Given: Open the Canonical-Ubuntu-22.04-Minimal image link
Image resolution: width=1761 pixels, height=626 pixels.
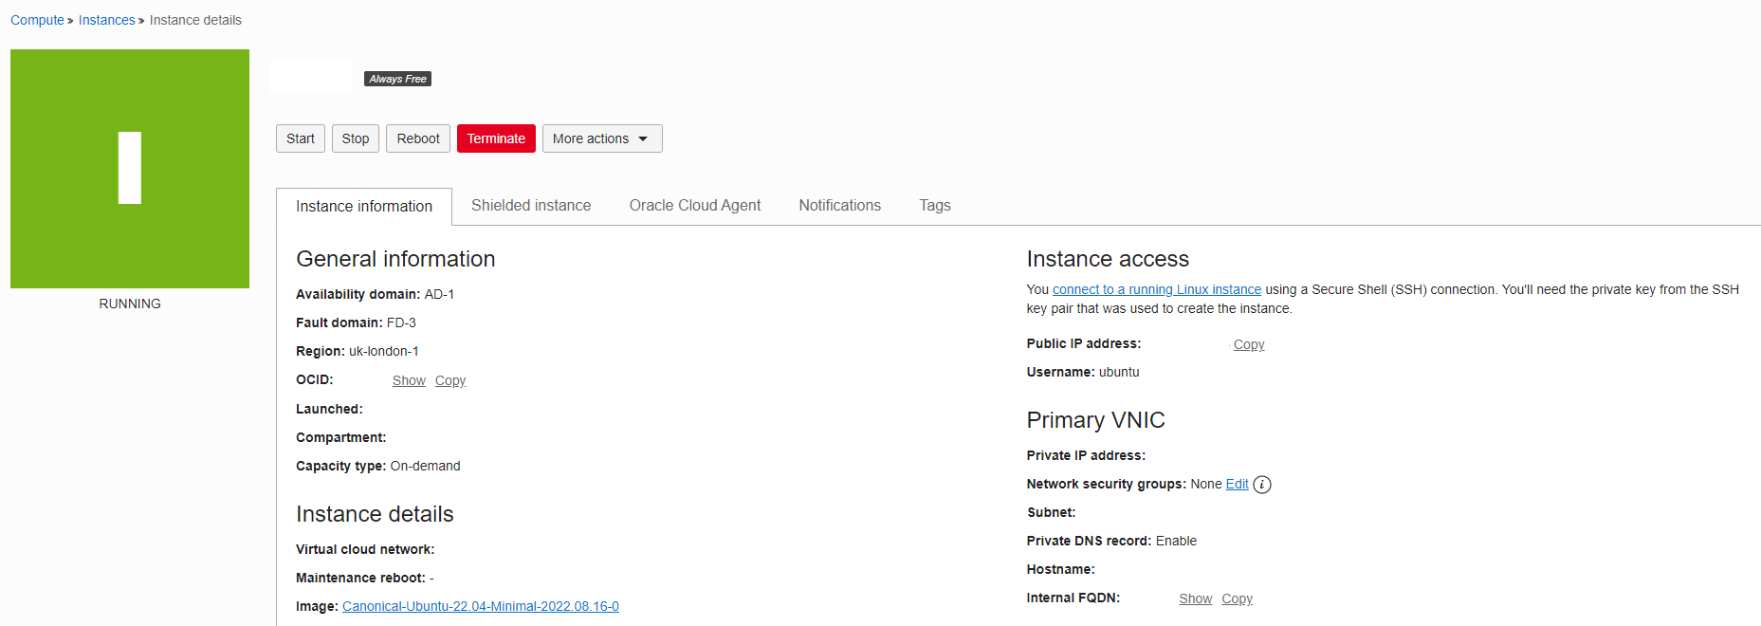Looking at the screenshot, I should (481, 606).
